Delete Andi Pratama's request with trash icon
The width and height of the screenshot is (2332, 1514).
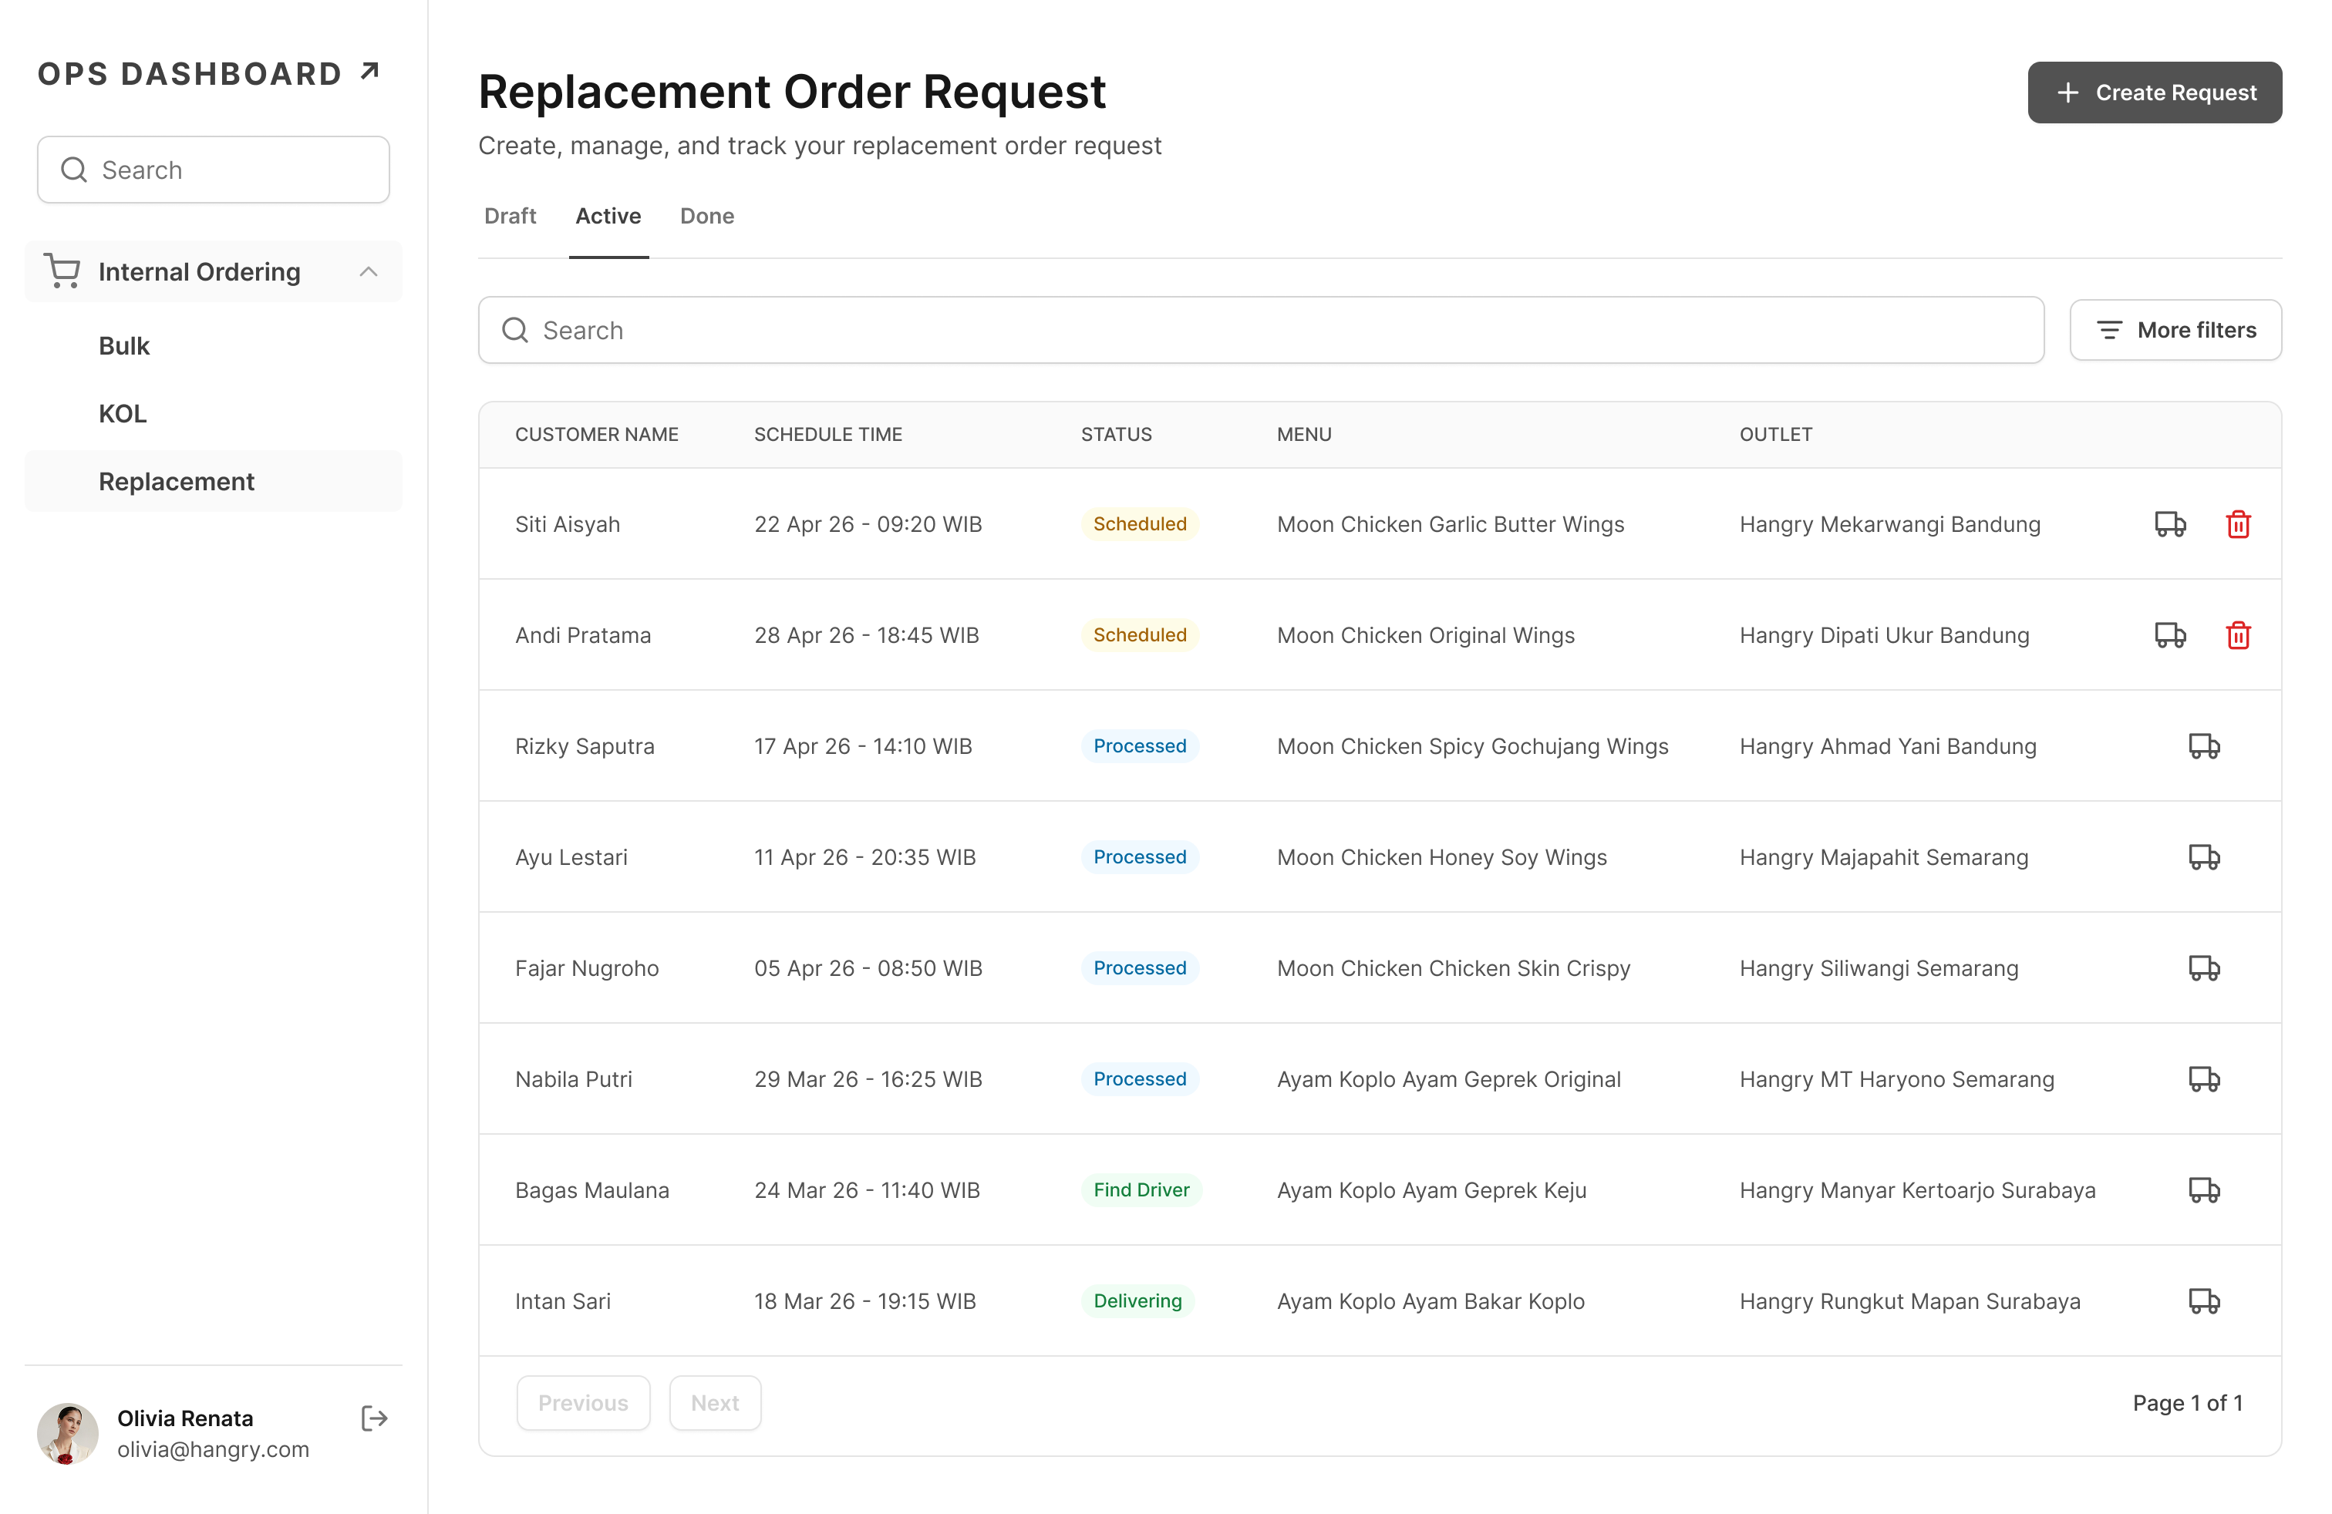(2238, 634)
